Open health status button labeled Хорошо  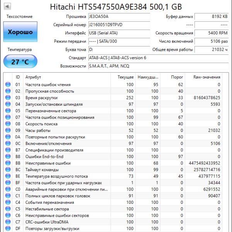tap(20, 32)
